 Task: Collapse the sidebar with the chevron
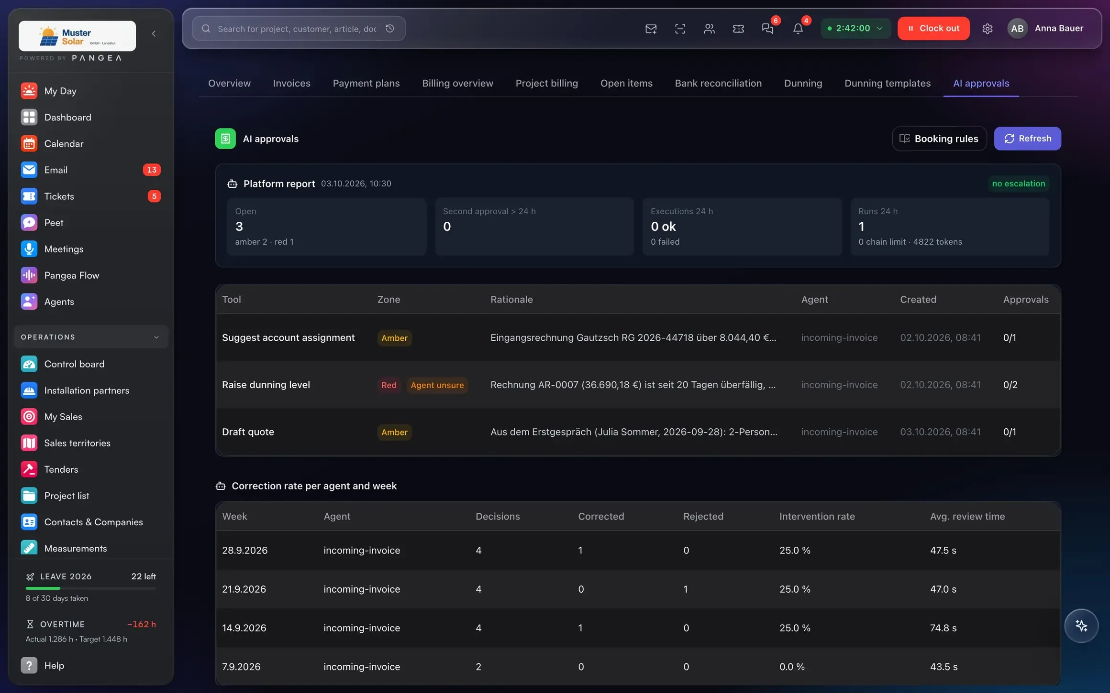coord(154,33)
